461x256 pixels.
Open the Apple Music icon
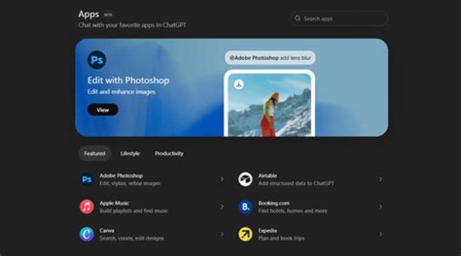(86, 207)
